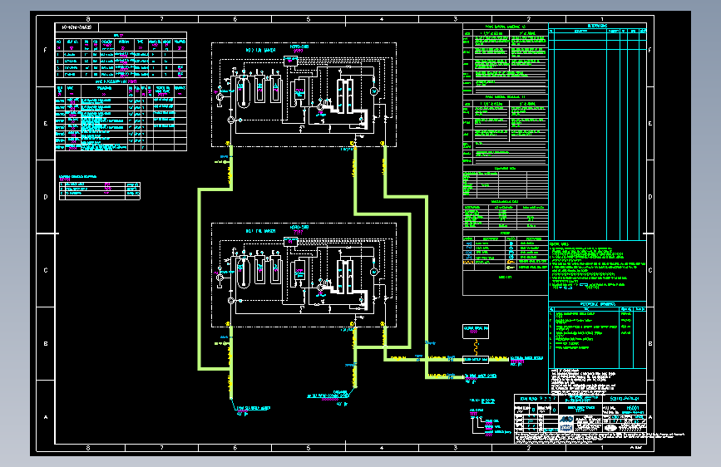Select the left pump symbol in the upper unit
Screen dimensions: 721x467
point(220,96)
